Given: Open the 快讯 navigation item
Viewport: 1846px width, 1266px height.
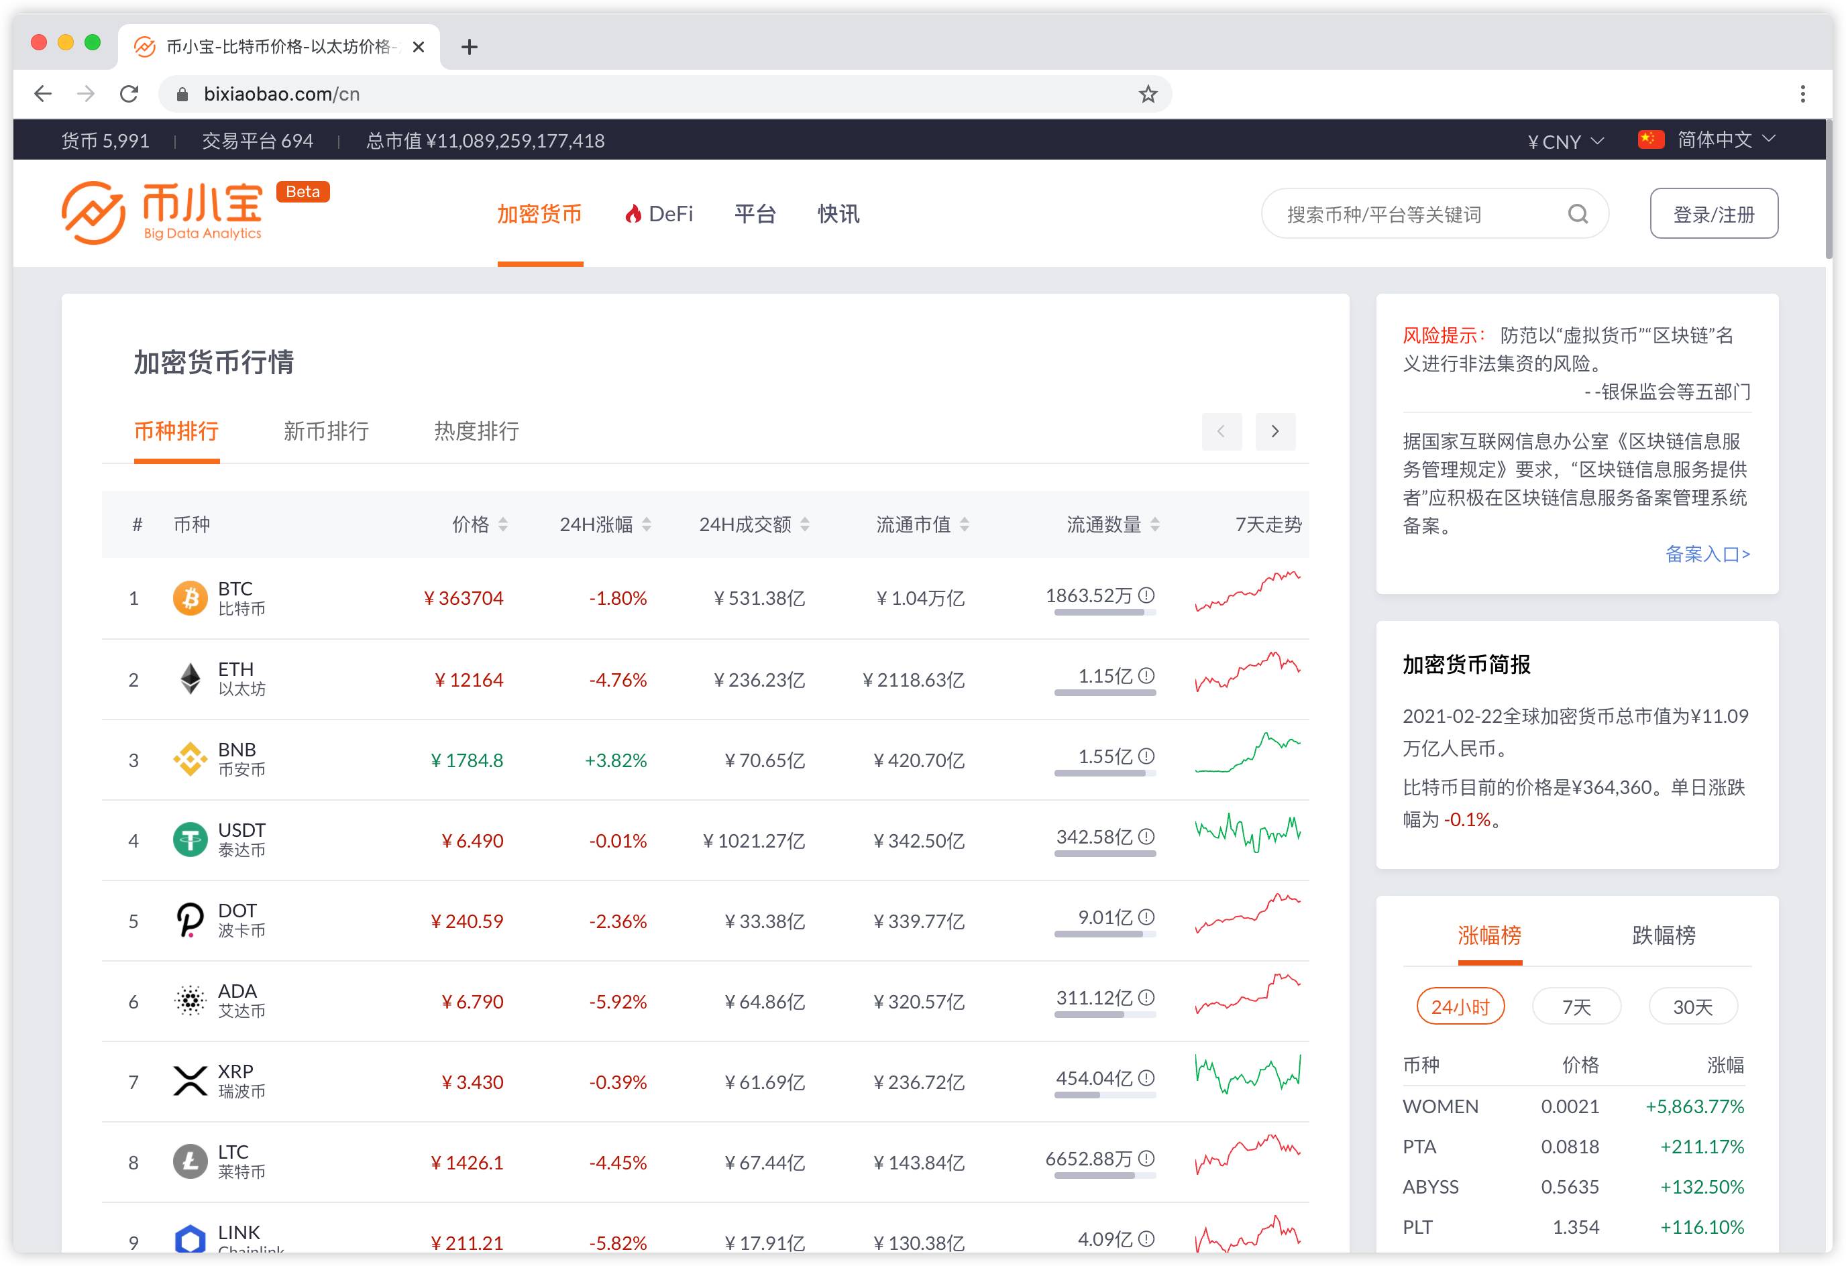Looking at the screenshot, I should point(838,214).
